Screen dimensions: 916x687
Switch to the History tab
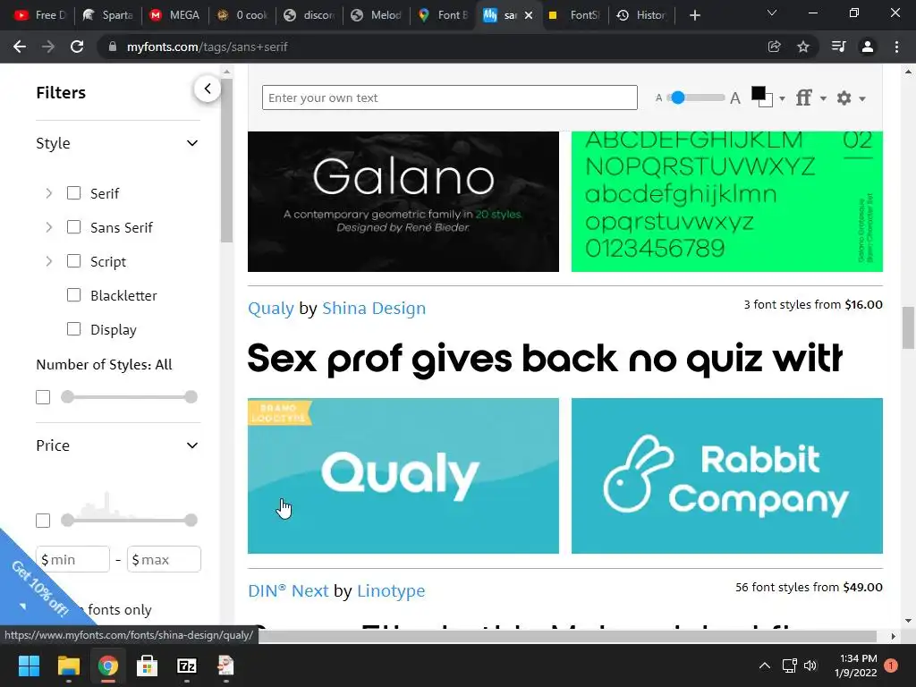point(641,15)
